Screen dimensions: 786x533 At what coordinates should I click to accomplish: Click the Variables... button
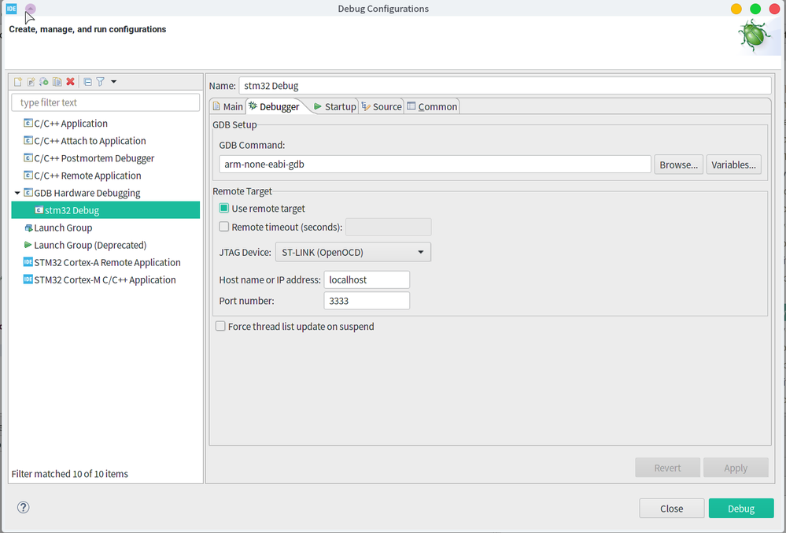point(733,165)
